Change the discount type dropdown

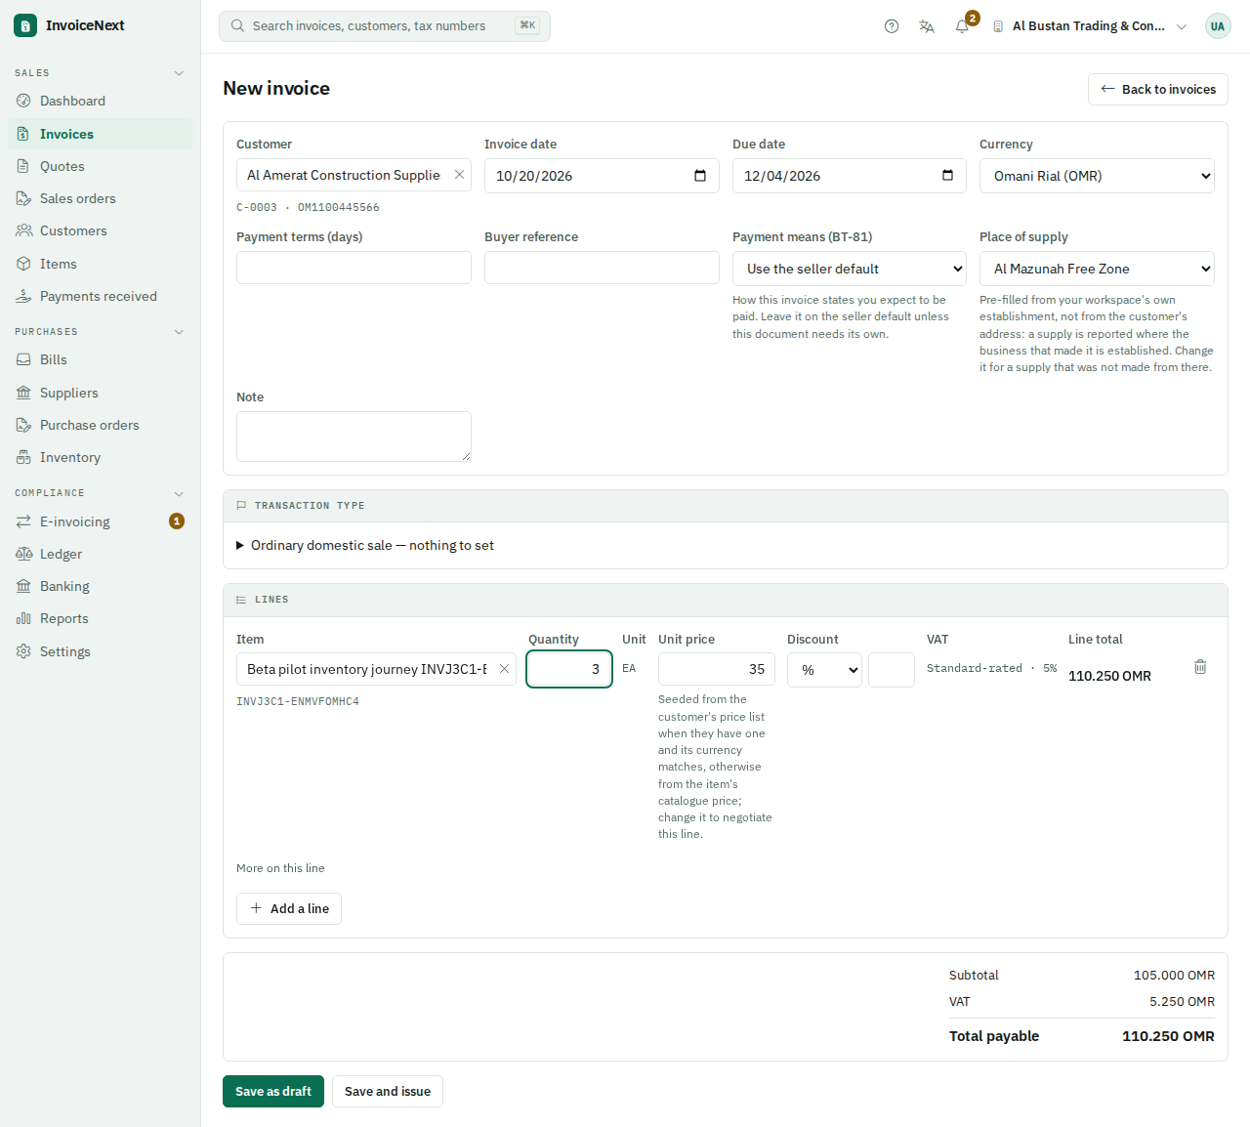click(824, 670)
